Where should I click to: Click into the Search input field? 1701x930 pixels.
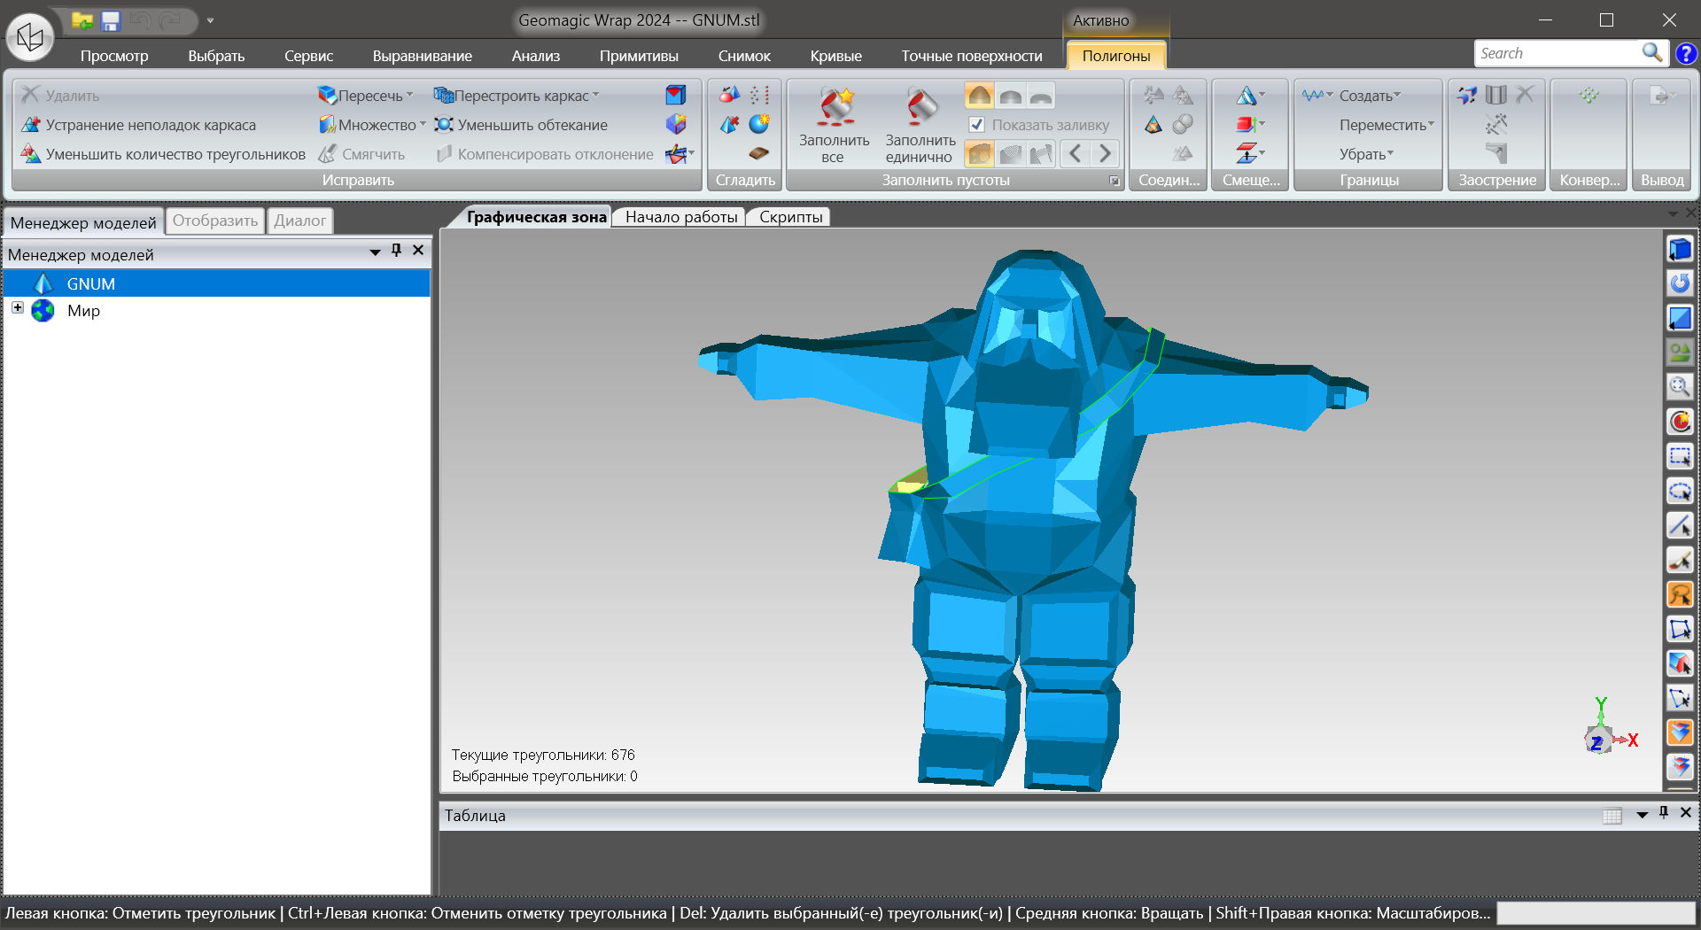pyautogui.click(x=1557, y=53)
